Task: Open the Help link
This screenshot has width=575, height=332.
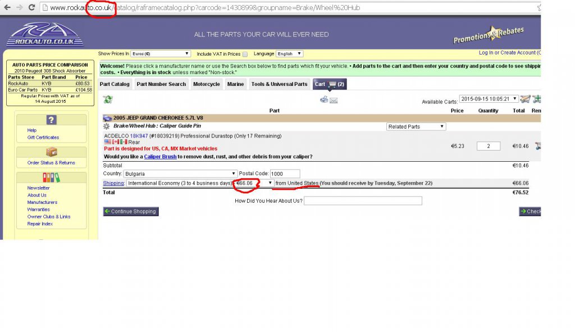Action: (32, 130)
